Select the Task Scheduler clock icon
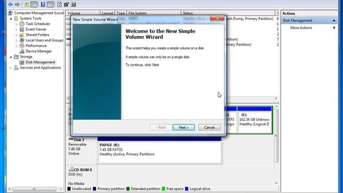The width and height of the screenshot is (343, 193). 22,24
